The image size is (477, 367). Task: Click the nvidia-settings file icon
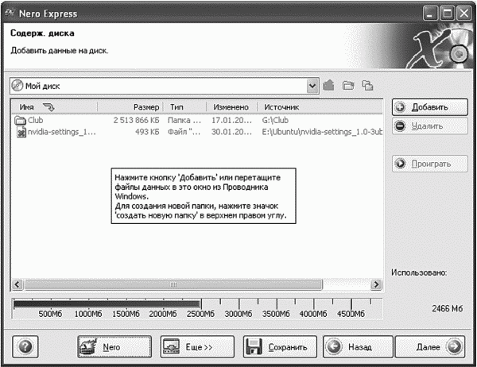coord(21,132)
